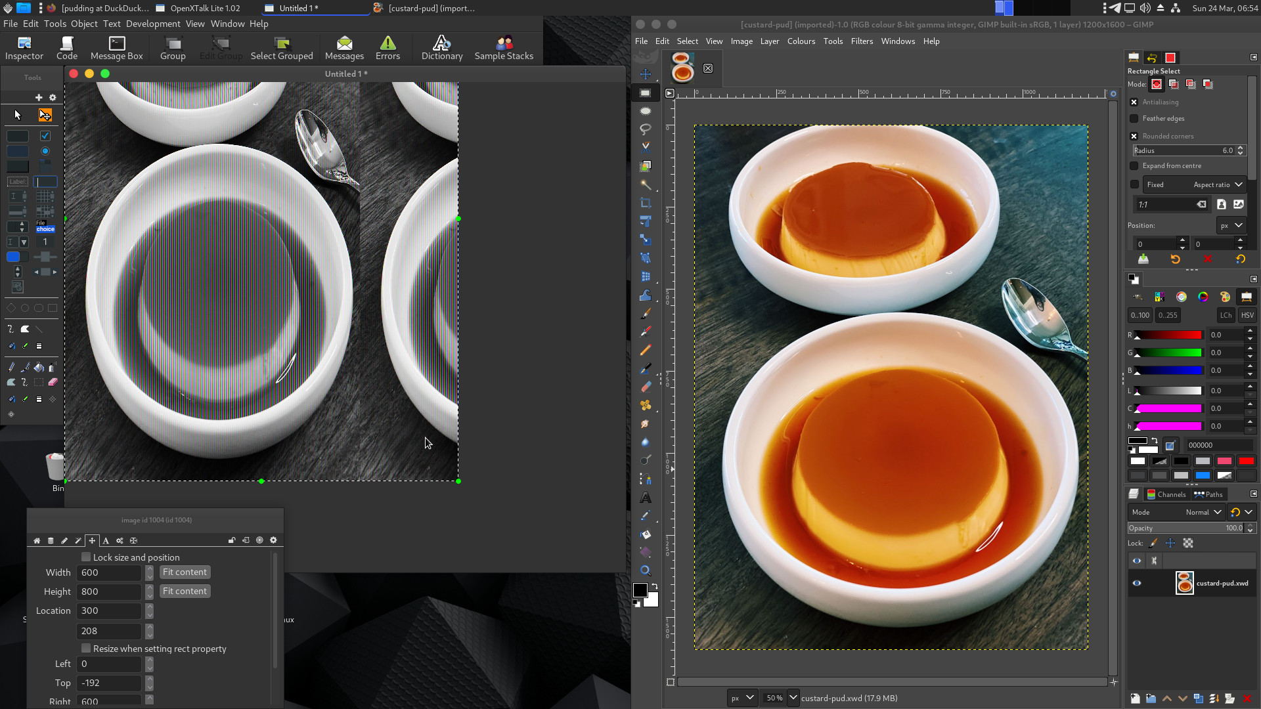Open the GIMP Colours menu
The width and height of the screenshot is (1261, 709).
click(x=801, y=41)
